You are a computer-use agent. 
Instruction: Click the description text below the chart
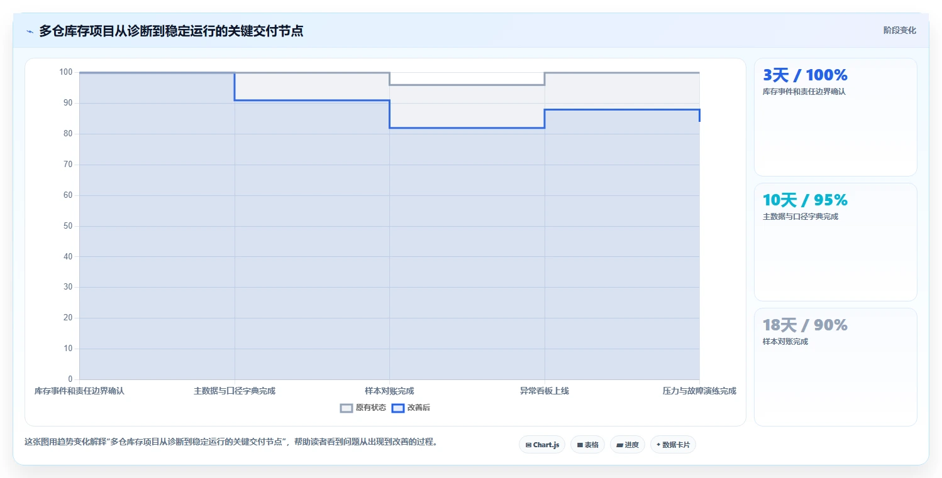point(231,442)
